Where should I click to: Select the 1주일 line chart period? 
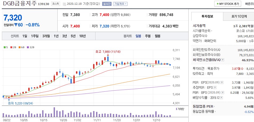(35, 36)
